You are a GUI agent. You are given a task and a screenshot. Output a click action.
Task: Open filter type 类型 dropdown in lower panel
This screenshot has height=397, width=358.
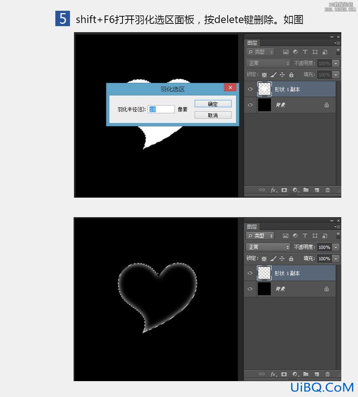tap(260, 236)
